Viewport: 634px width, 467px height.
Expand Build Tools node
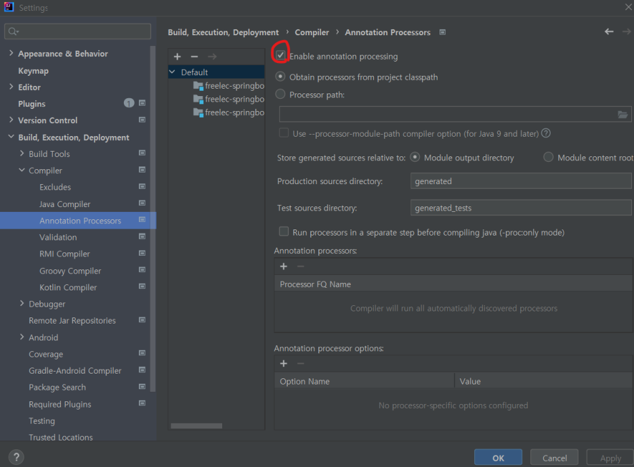click(22, 153)
